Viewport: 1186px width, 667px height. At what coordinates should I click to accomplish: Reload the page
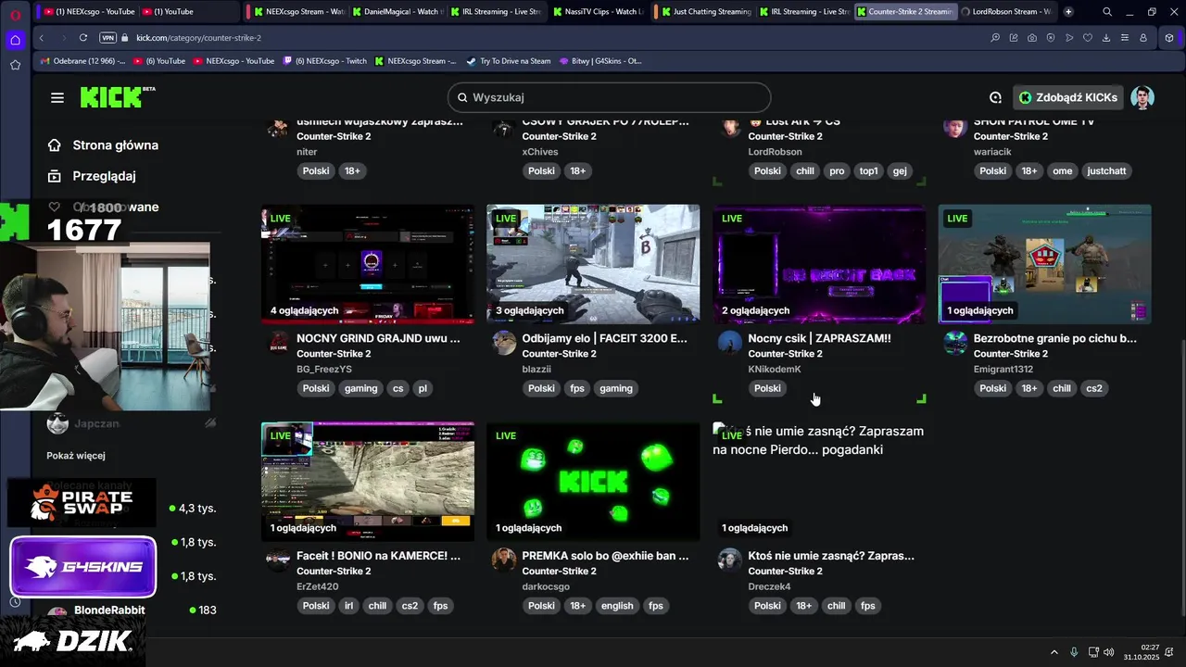pos(83,38)
